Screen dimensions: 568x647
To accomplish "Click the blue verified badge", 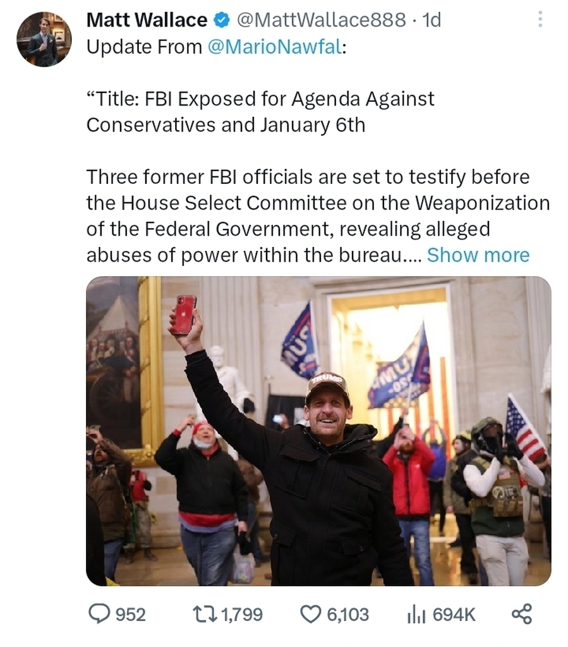I will pos(222,20).
